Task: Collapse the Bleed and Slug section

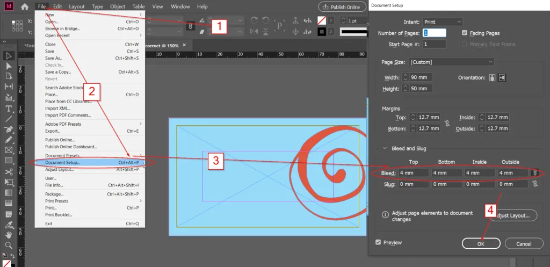Action: click(385, 149)
